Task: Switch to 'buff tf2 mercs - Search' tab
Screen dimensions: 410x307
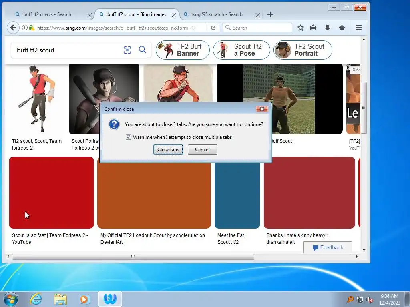Action: point(47,14)
